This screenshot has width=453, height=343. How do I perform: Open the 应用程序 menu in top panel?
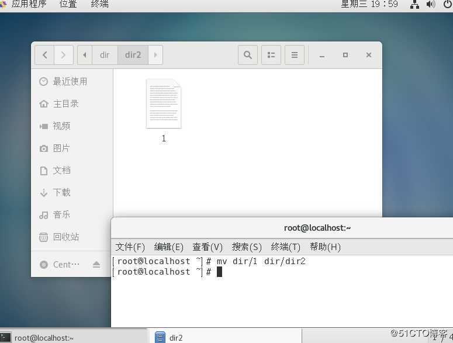coord(29,4)
